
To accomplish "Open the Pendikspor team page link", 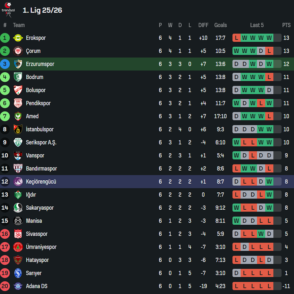I will [x=38, y=103].
